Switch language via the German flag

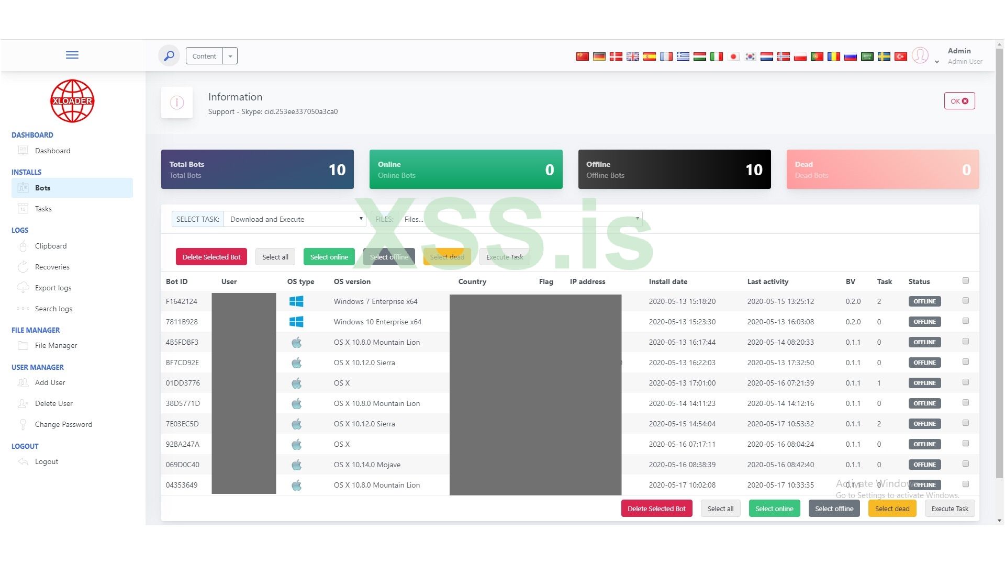pos(599,56)
